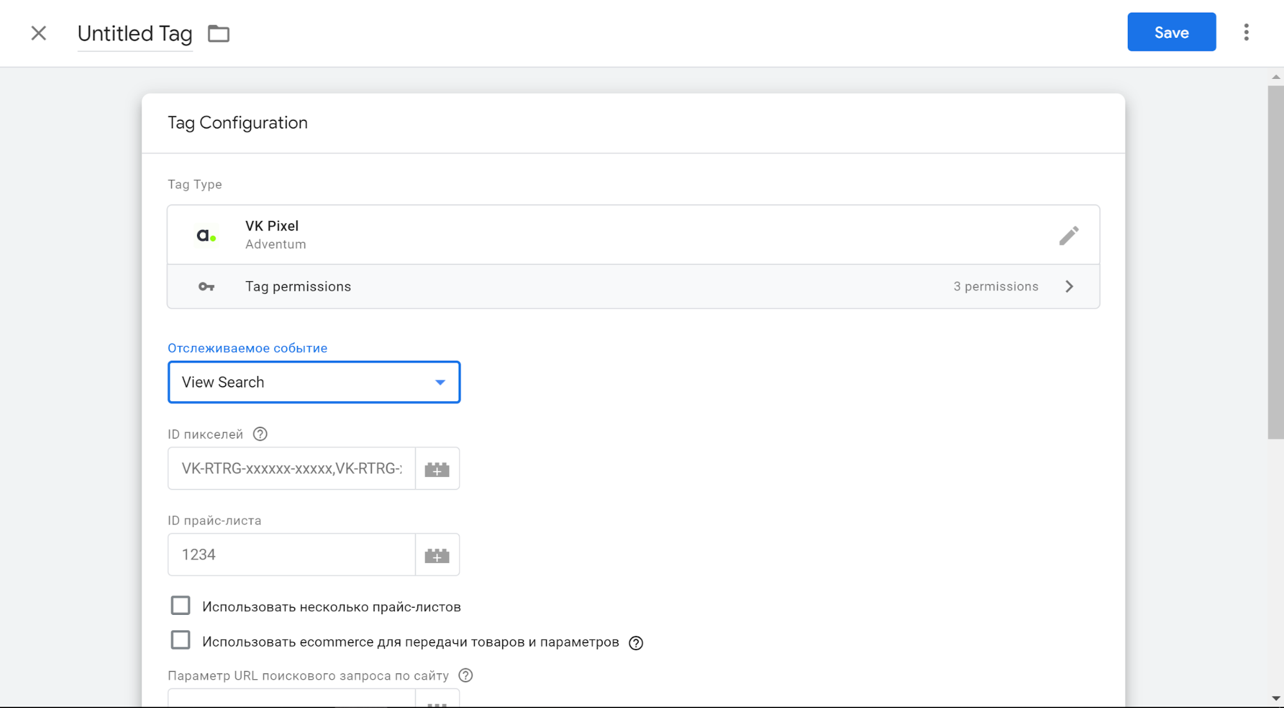Expand Tag permissions with the chevron arrow
The width and height of the screenshot is (1284, 708).
click(1069, 287)
